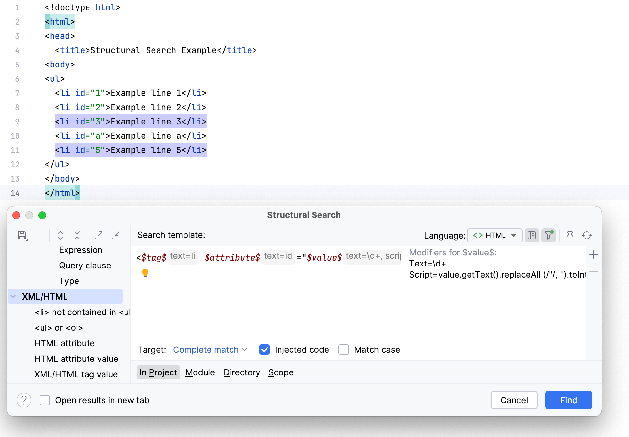Collapse the search template fields
The width and height of the screenshot is (629, 437).
click(77, 235)
